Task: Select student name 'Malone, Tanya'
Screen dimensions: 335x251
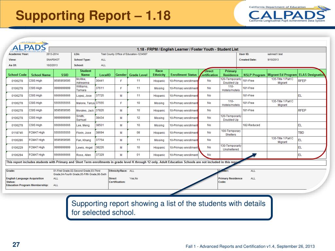Action: (x=85, y=103)
